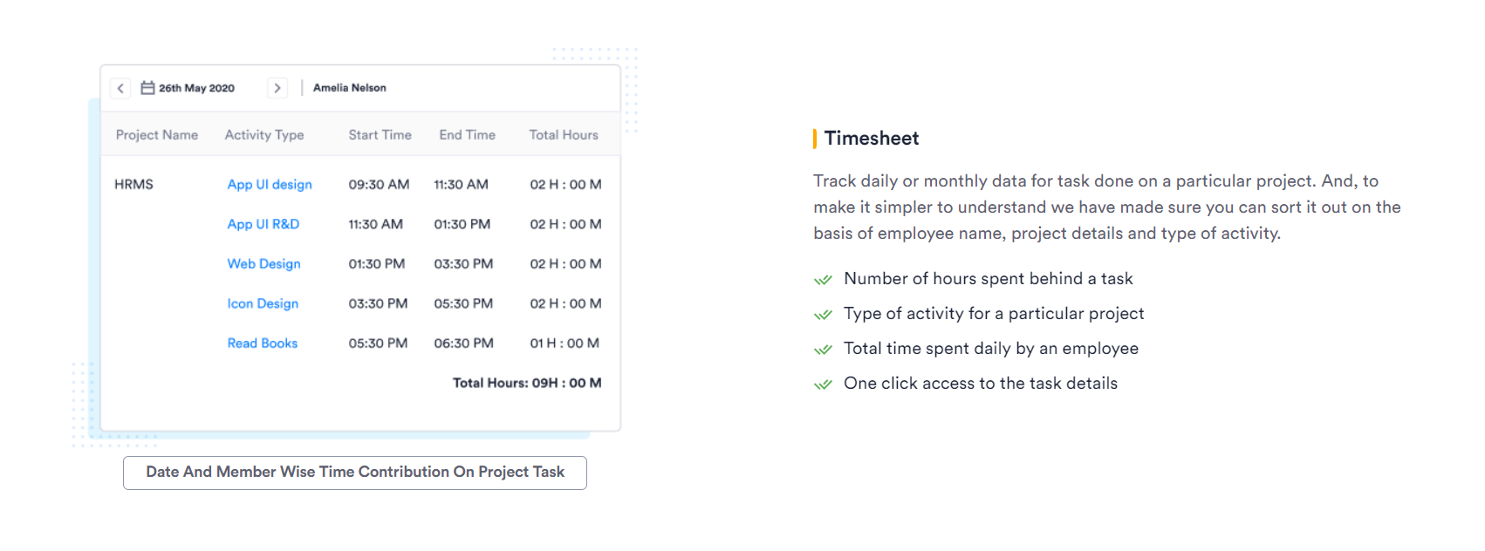Click the checkmark beside type of activity
1485x551 pixels.
pyautogui.click(x=823, y=315)
